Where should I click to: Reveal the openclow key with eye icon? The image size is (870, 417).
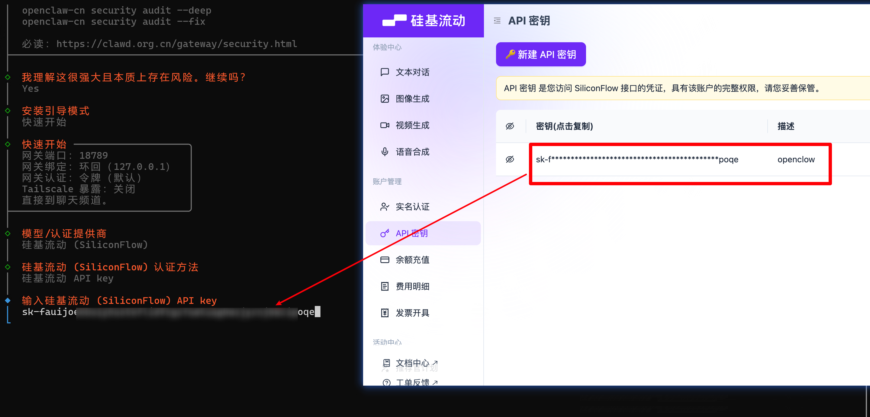coord(510,159)
